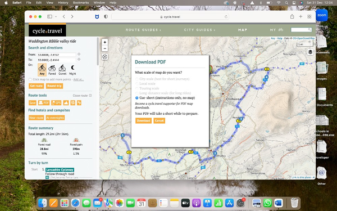Zoom in on the map

[x=104, y=42]
